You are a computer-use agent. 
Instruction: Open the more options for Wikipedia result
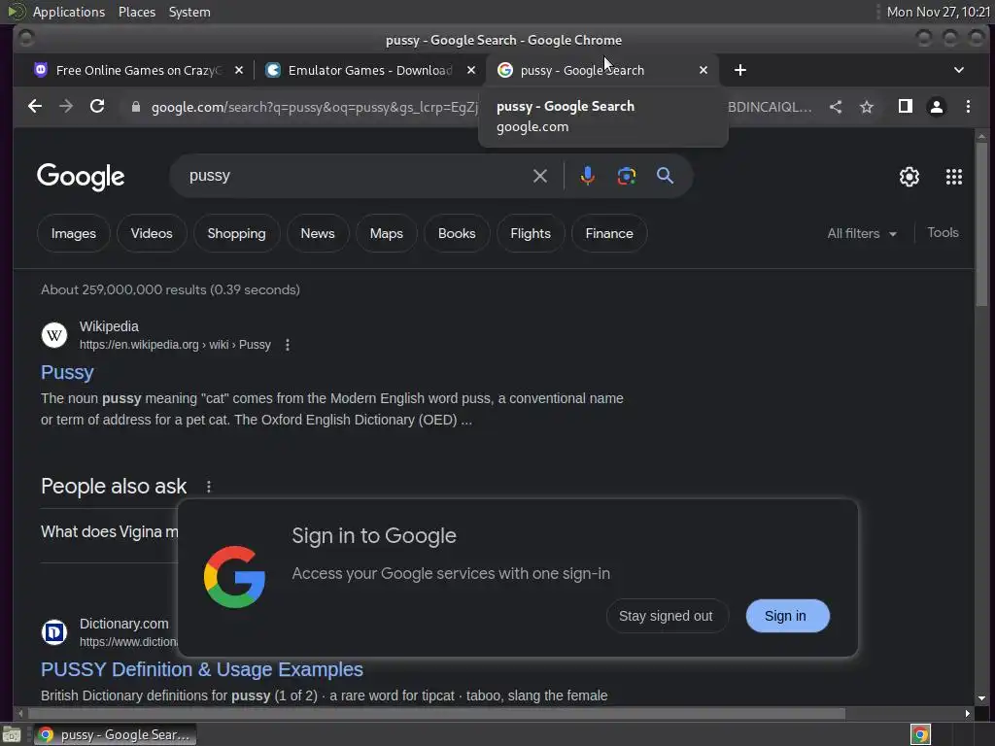(x=288, y=345)
